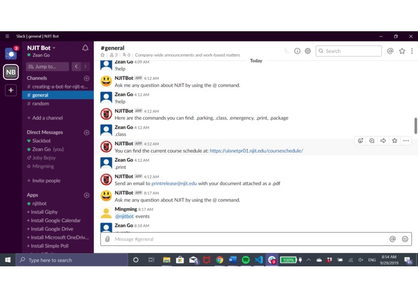Click the message list scrollbar thumb
This screenshot has width=418, height=297.
pyautogui.click(x=416, y=126)
